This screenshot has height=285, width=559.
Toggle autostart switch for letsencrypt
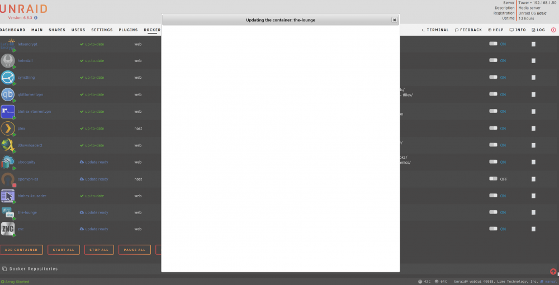(493, 44)
